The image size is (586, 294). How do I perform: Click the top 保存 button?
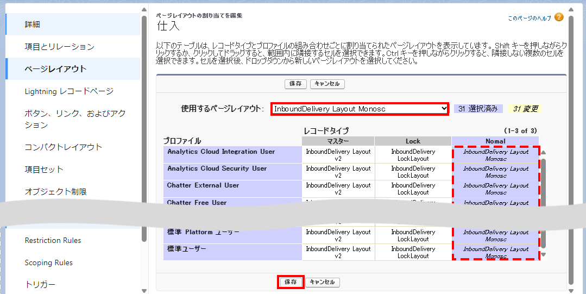[x=295, y=84]
